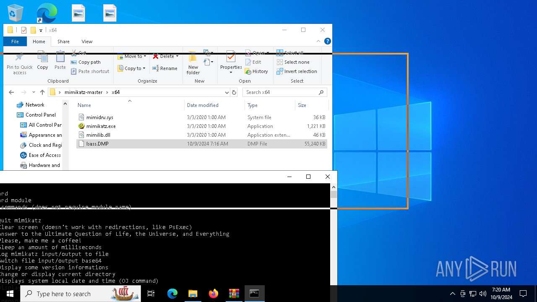Switch to the Share ribbon tab

coord(64,42)
